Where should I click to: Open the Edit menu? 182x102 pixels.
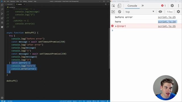point(8,1)
